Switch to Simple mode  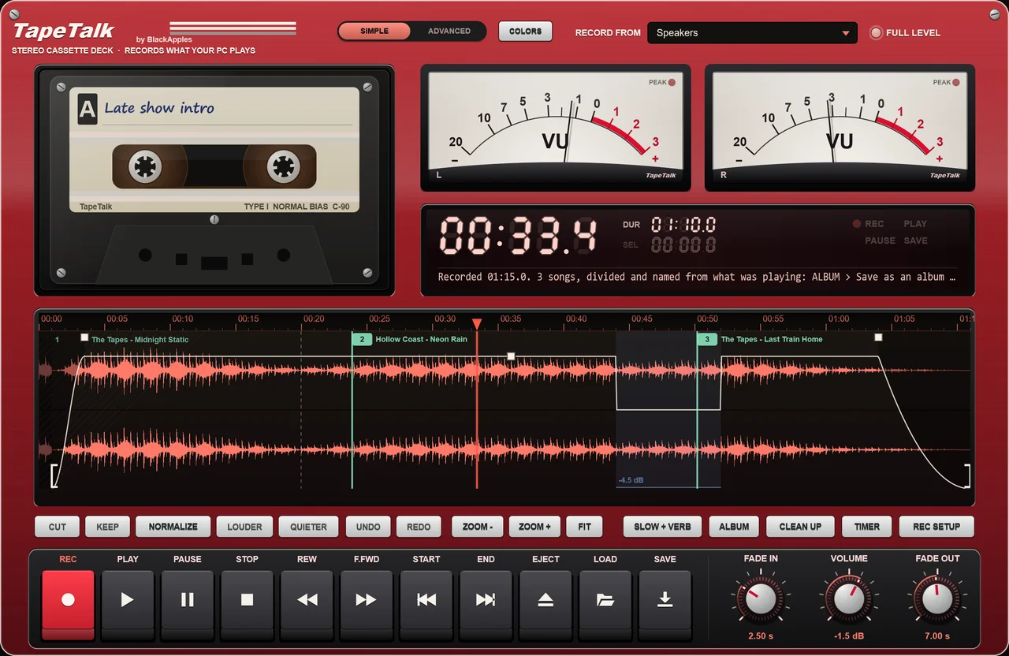tap(374, 32)
